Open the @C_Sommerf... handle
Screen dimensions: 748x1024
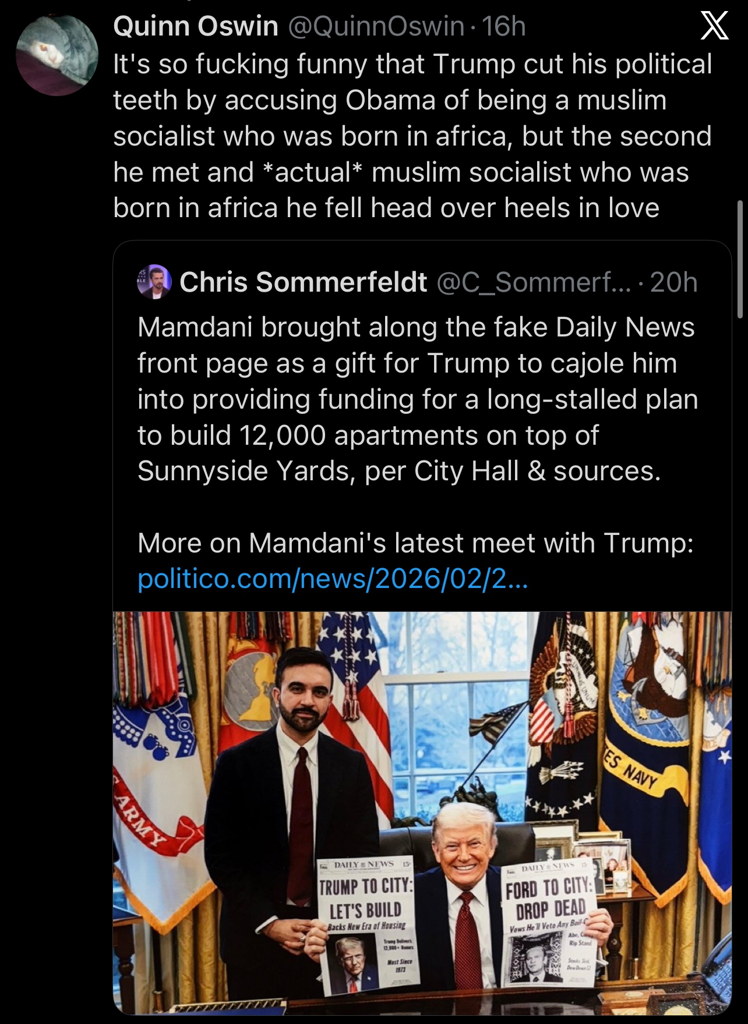click(x=533, y=282)
